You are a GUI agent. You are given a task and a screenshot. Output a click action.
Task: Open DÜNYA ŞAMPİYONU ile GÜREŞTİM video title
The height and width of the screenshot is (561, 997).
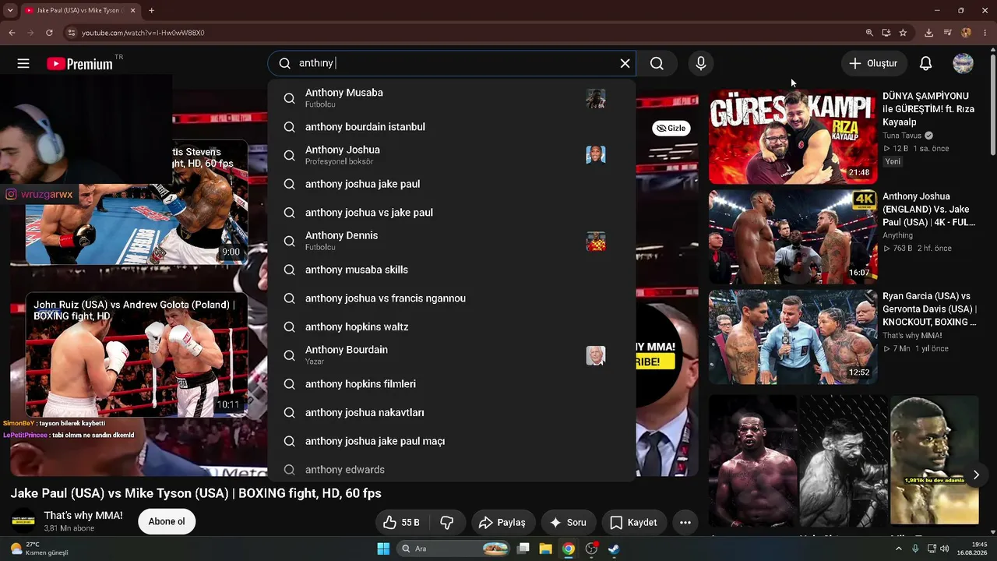928,109
